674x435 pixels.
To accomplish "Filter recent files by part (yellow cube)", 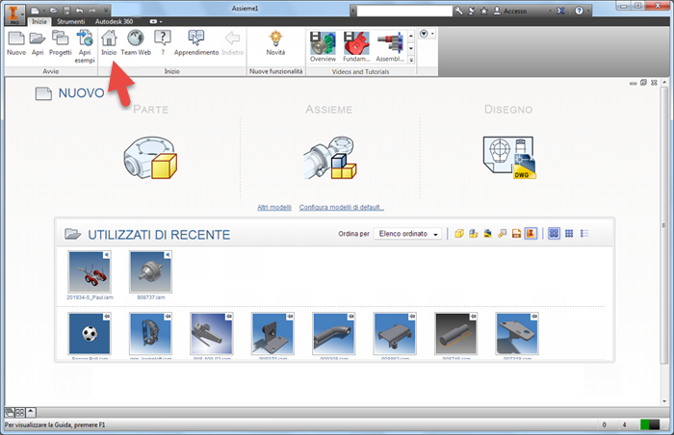I will (459, 234).
